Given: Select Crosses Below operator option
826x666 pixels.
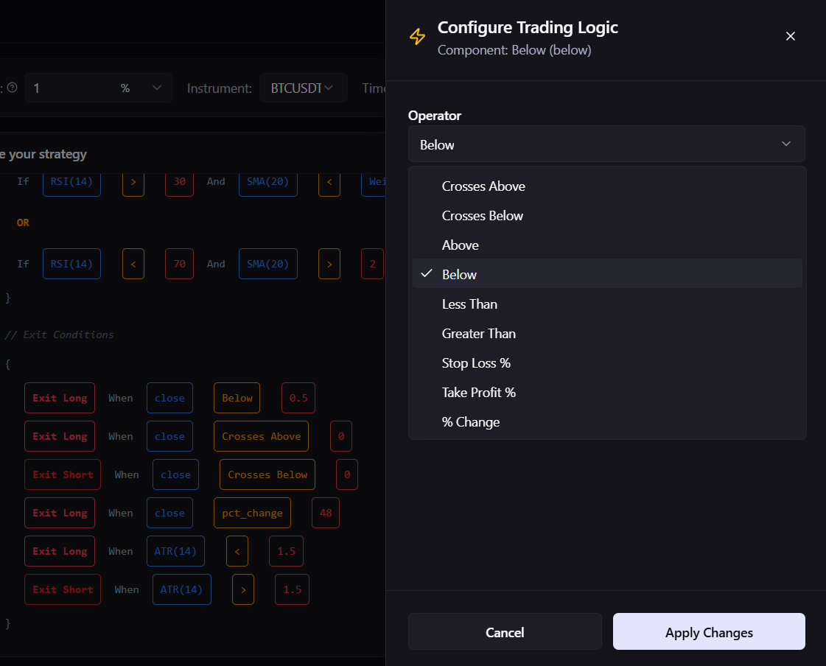Looking at the screenshot, I should pyautogui.click(x=607, y=216).
